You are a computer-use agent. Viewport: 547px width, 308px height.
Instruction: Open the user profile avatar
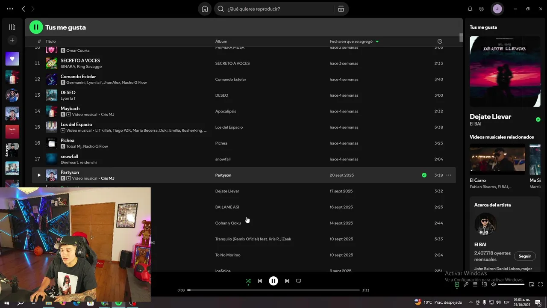(497, 9)
